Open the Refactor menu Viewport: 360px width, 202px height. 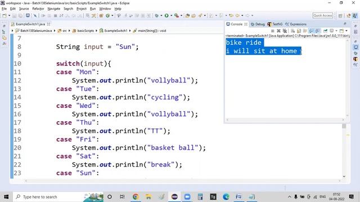(38, 9)
